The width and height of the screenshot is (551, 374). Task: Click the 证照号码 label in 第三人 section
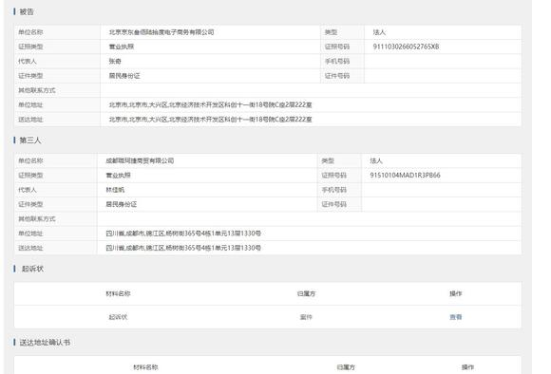click(333, 175)
